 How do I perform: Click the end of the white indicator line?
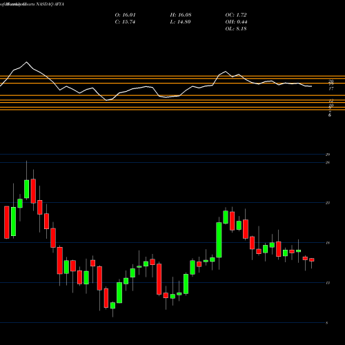click(312, 86)
